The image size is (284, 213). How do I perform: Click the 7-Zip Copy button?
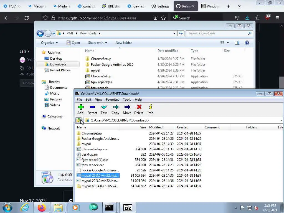coord(115,109)
